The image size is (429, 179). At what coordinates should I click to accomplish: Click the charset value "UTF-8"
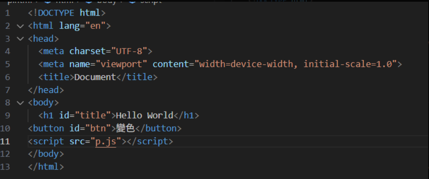click(129, 51)
